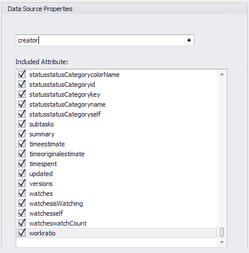Viewport: 249px width, 253px height.
Task: Uncheck the updated checkbox
Action: [22, 173]
